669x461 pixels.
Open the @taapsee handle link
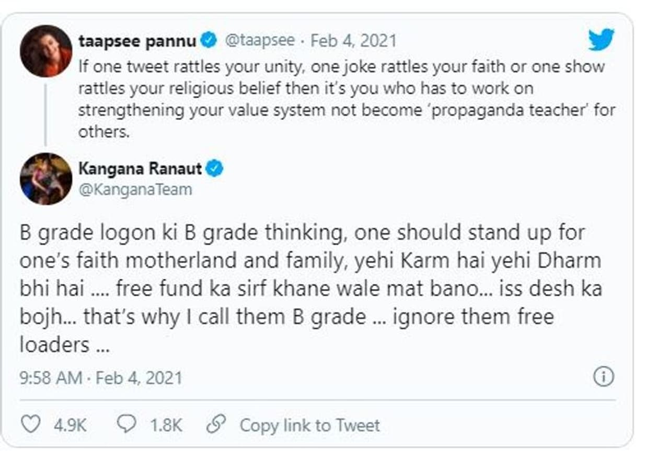click(x=260, y=41)
